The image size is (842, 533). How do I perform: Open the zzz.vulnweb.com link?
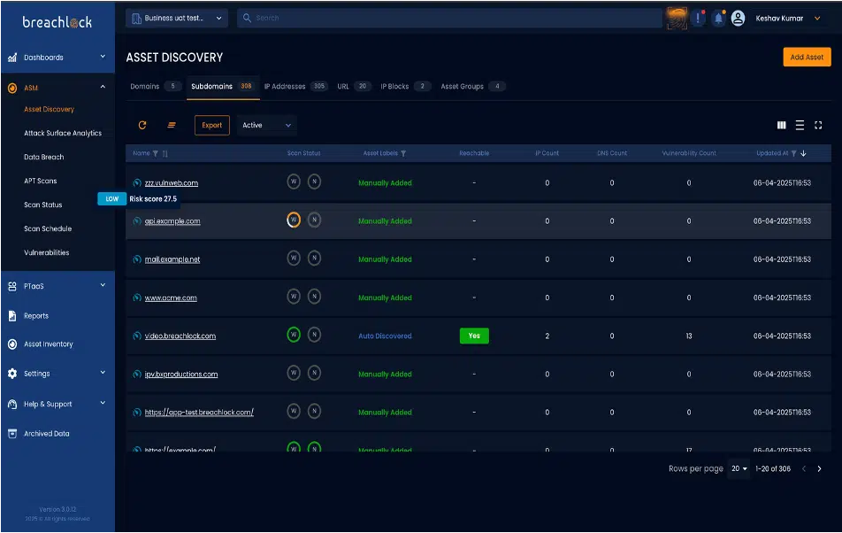click(172, 183)
